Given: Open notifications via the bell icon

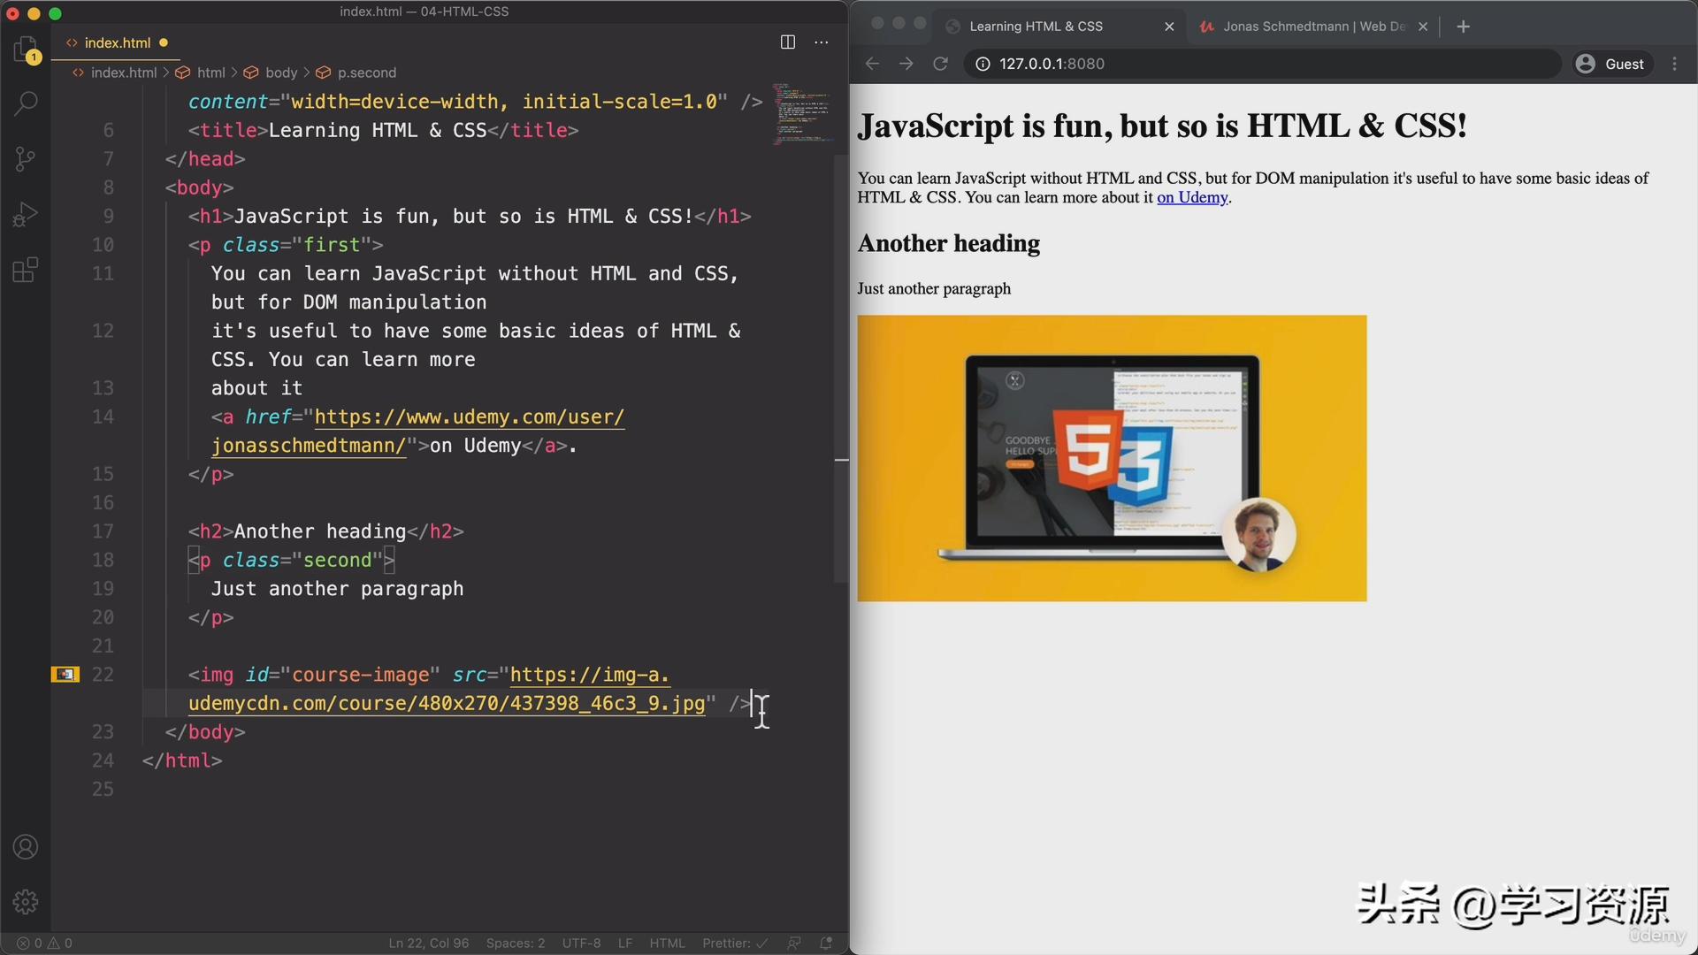Looking at the screenshot, I should coord(825,943).
